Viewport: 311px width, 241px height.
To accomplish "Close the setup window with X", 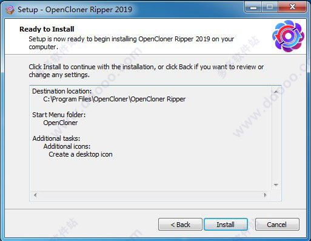I will pos(292,7).
